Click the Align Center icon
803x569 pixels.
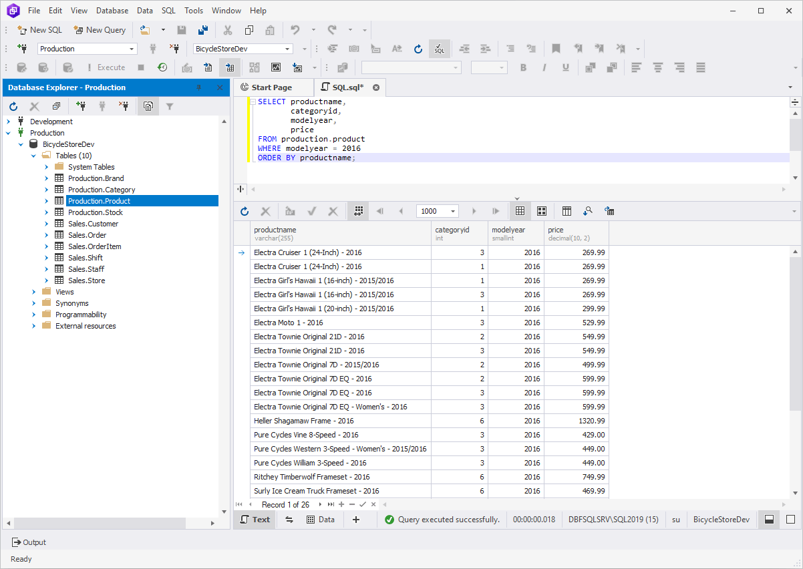658,67
